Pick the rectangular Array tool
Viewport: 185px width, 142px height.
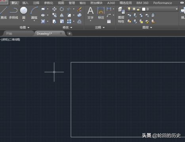69,21
